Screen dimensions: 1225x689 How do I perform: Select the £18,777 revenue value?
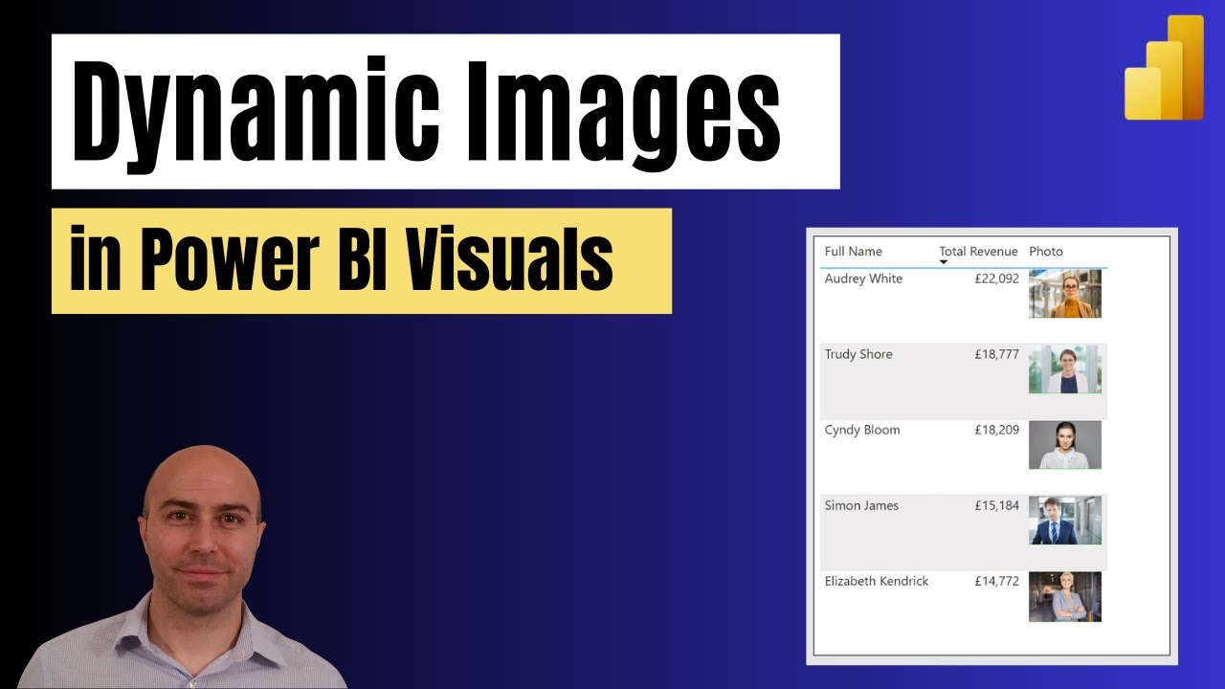tap(997, 354)
